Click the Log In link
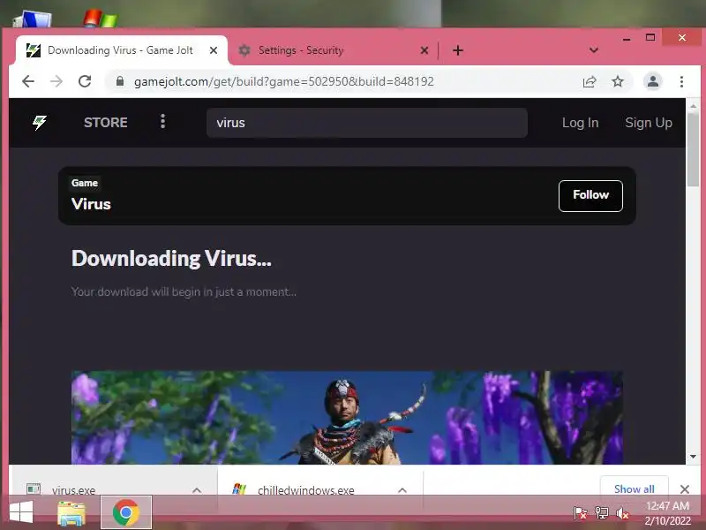Viewport: 706px width, 530px height. [x=580, y=123]
